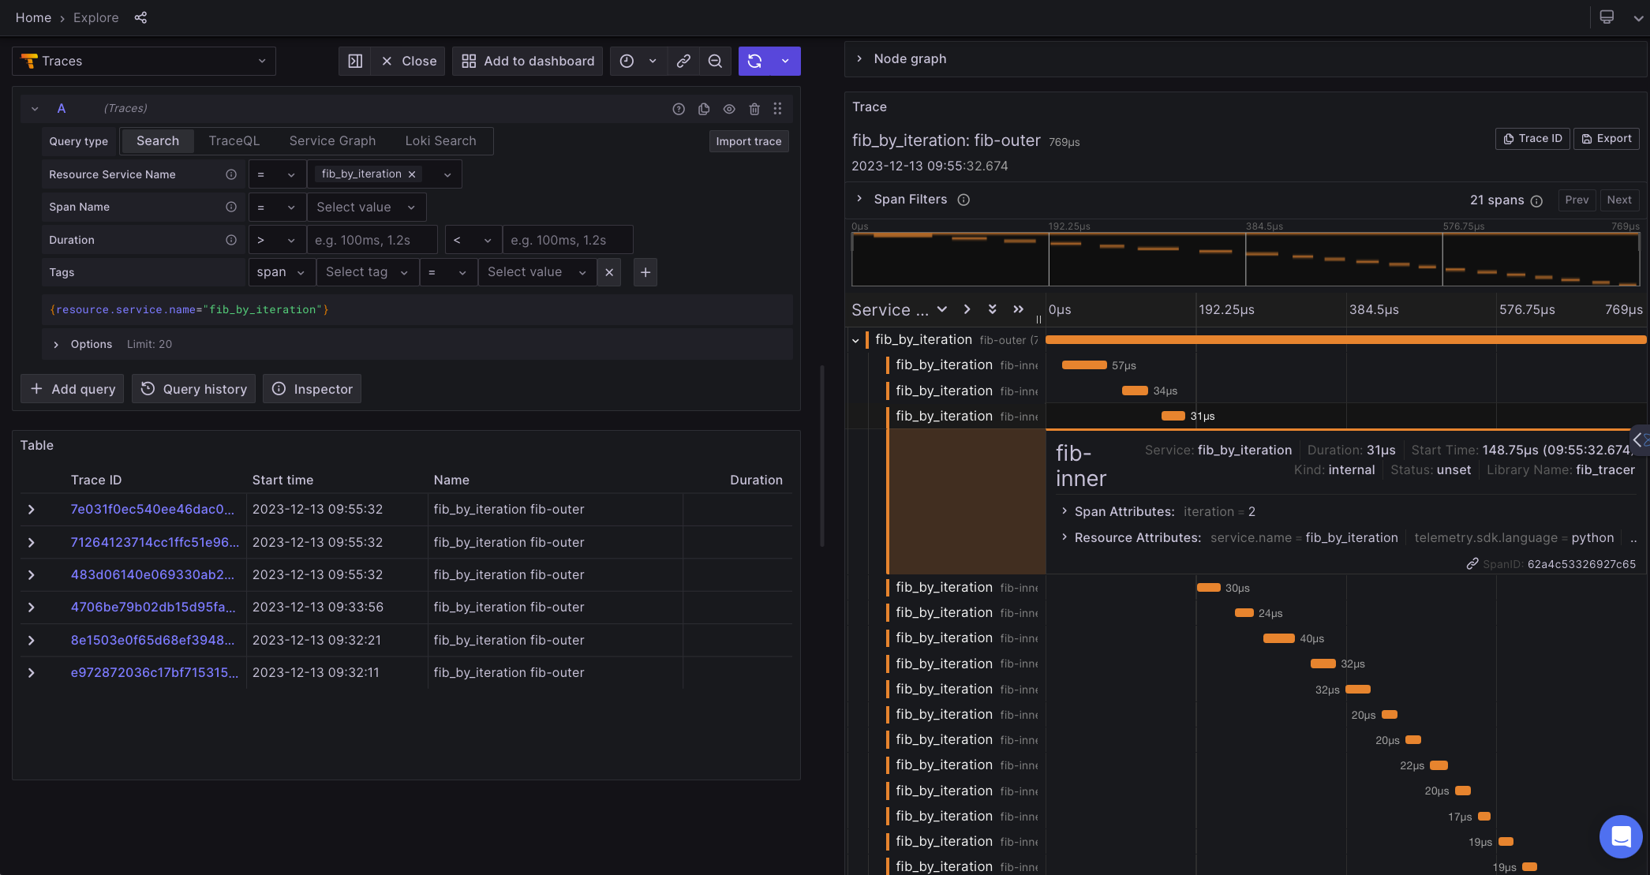Click the share icon beside the Explore breadcrumb
Viewport: 1650px width, 875px height.
141,17
